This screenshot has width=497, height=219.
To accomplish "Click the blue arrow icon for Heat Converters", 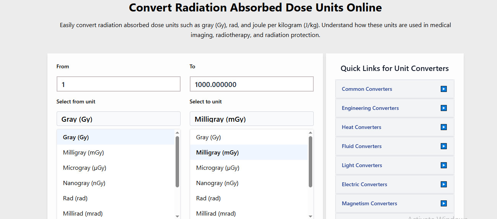I will 443,127.
